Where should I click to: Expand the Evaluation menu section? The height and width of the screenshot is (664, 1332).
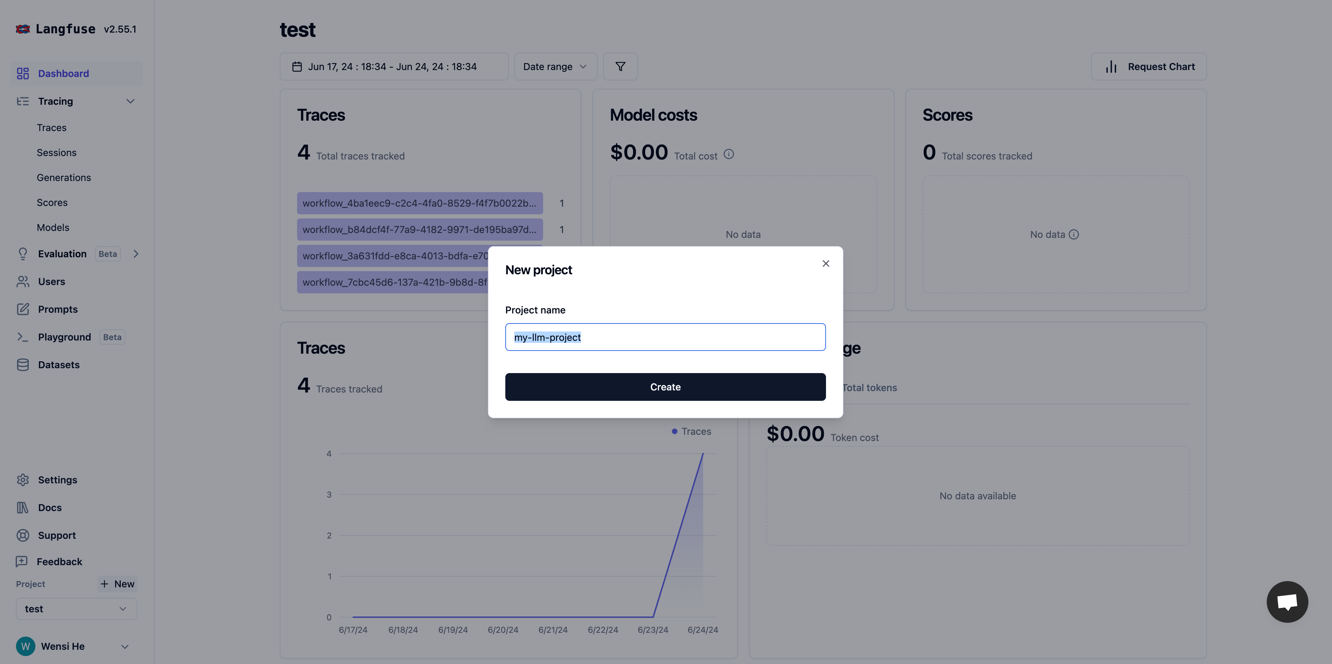pyautogui.click(x=136, y=254)
